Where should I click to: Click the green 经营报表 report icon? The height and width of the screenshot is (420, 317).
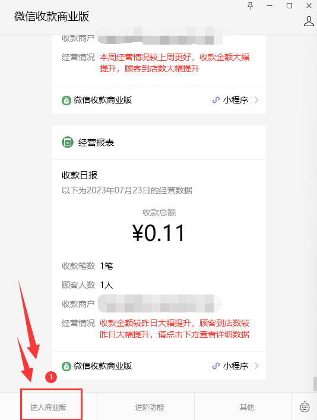pos(68,142)
